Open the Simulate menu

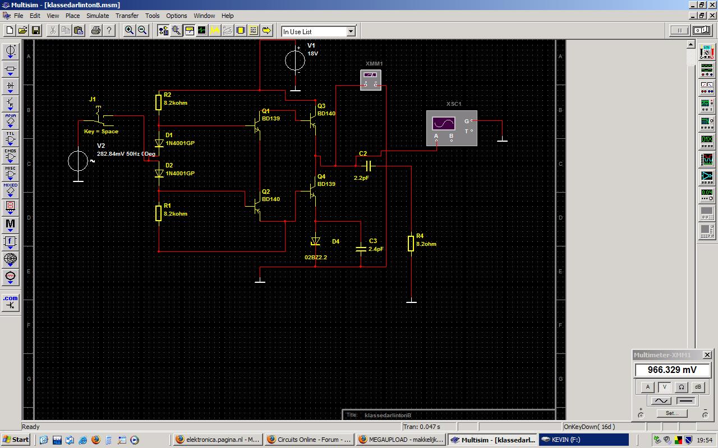coord(98,16)
